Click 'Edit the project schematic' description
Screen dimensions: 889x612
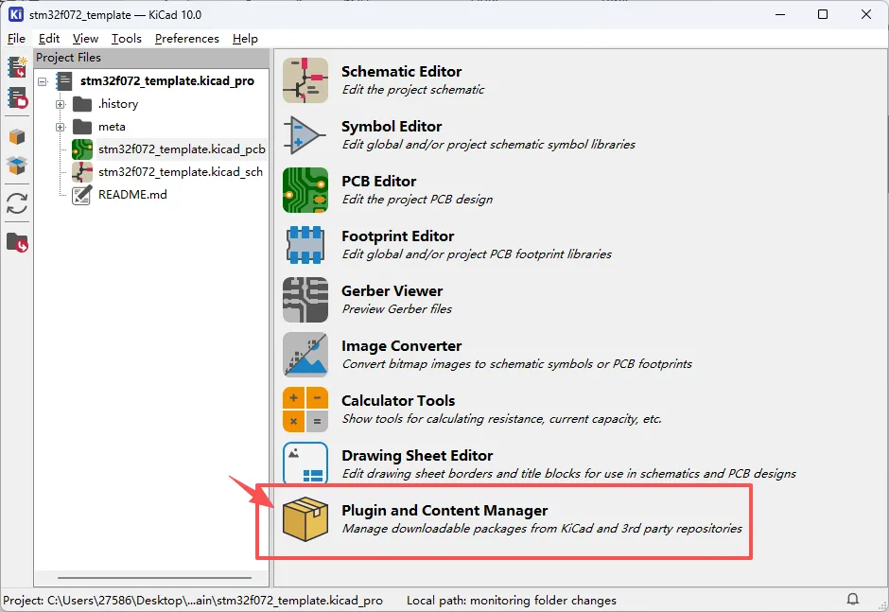[x=412, y=90]
